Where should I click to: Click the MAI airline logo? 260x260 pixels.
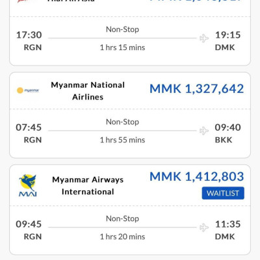28,185
